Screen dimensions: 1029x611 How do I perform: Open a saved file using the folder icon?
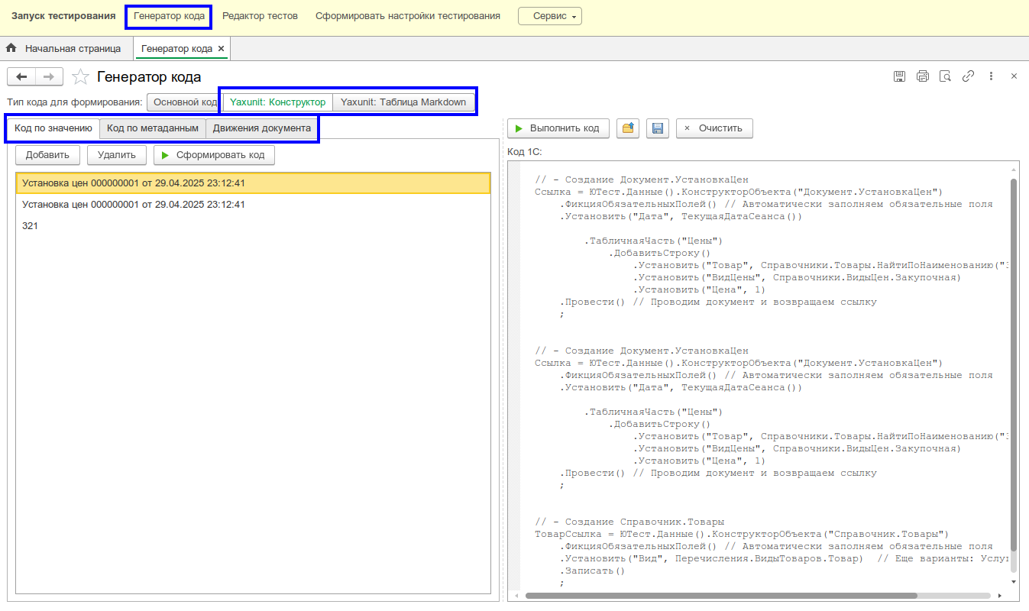[627, 128]
